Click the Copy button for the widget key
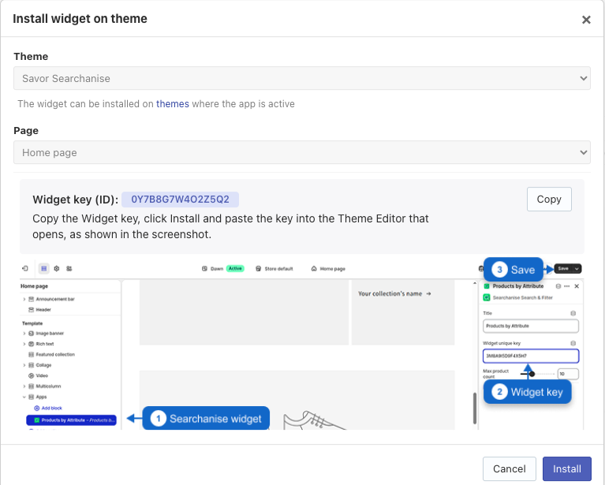 (x=549, y=199)
